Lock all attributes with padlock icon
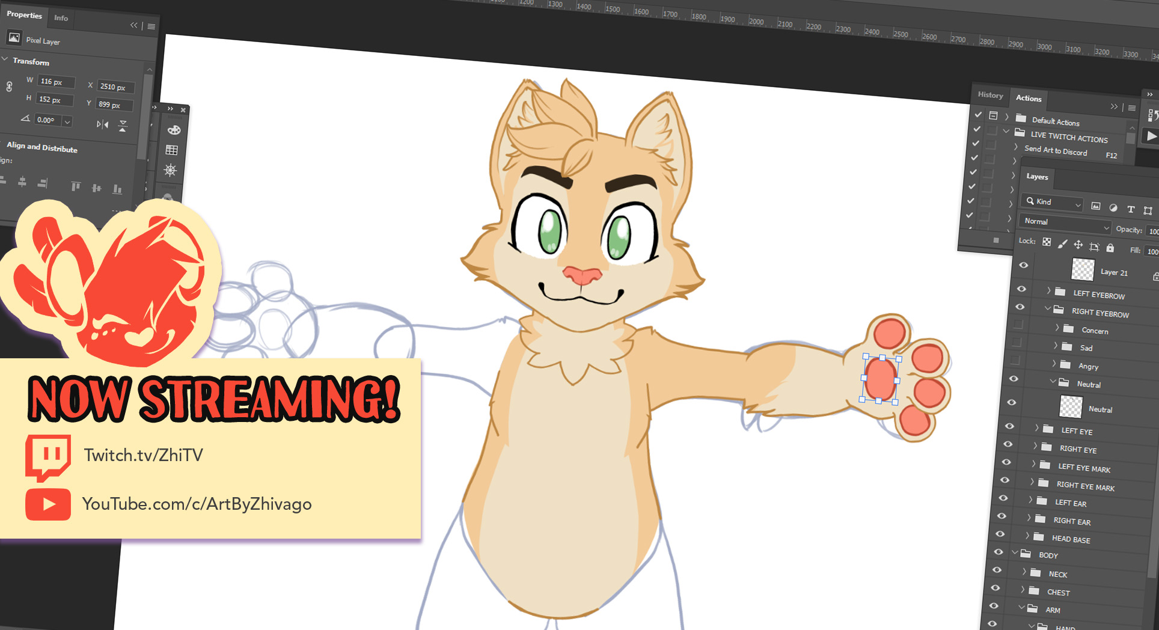Screen dimensions: 1159x630 pos(1110,248)
